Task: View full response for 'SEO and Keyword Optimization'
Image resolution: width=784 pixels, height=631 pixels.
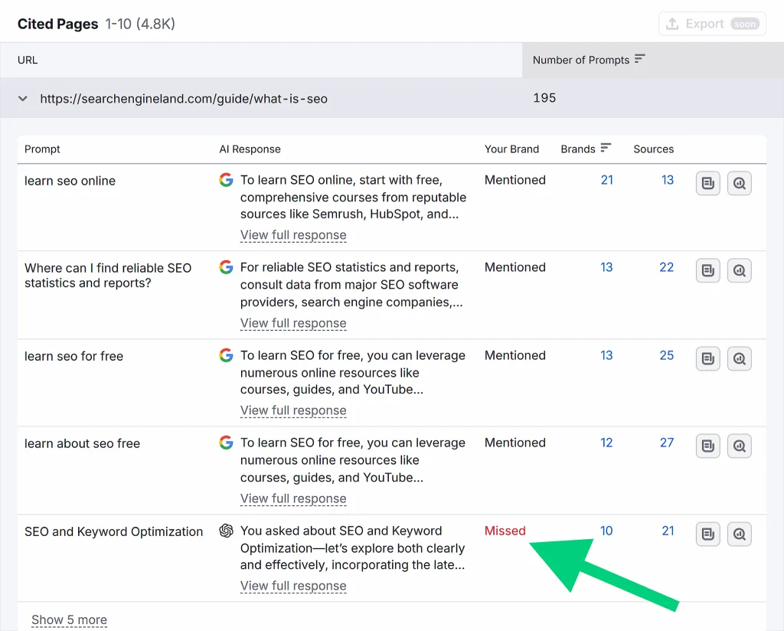Action: pyautogui.click(x=293, y=586)
